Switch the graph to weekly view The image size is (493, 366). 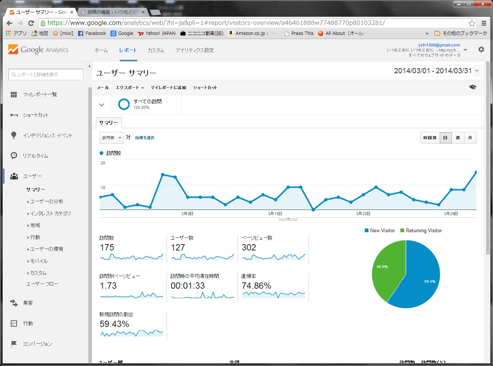point(458,138)
